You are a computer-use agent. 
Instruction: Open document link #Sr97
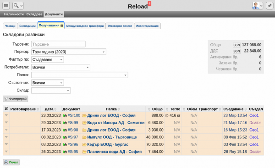click(x=72, y=137)
